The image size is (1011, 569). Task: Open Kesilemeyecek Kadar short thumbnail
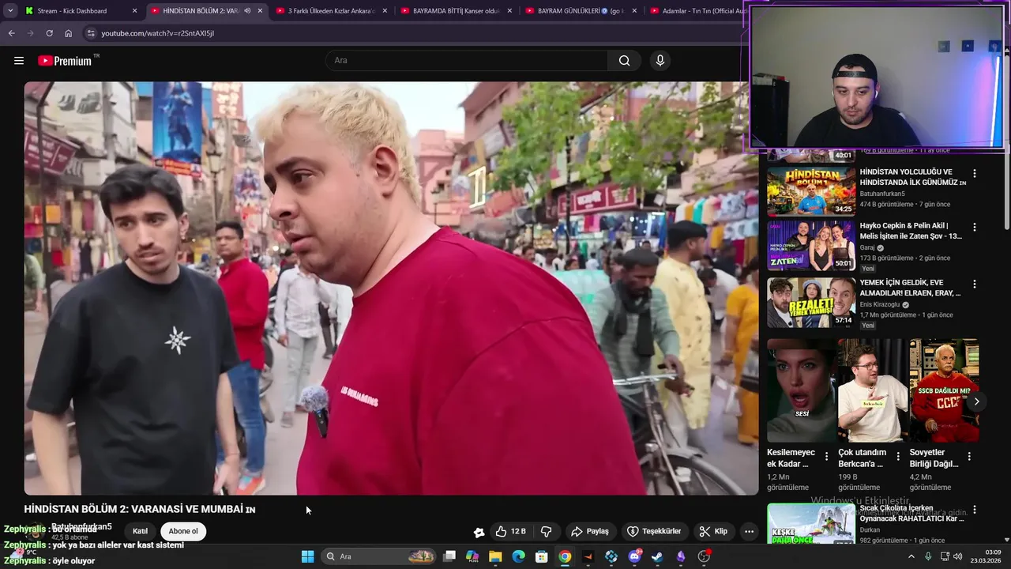point(800,390)
